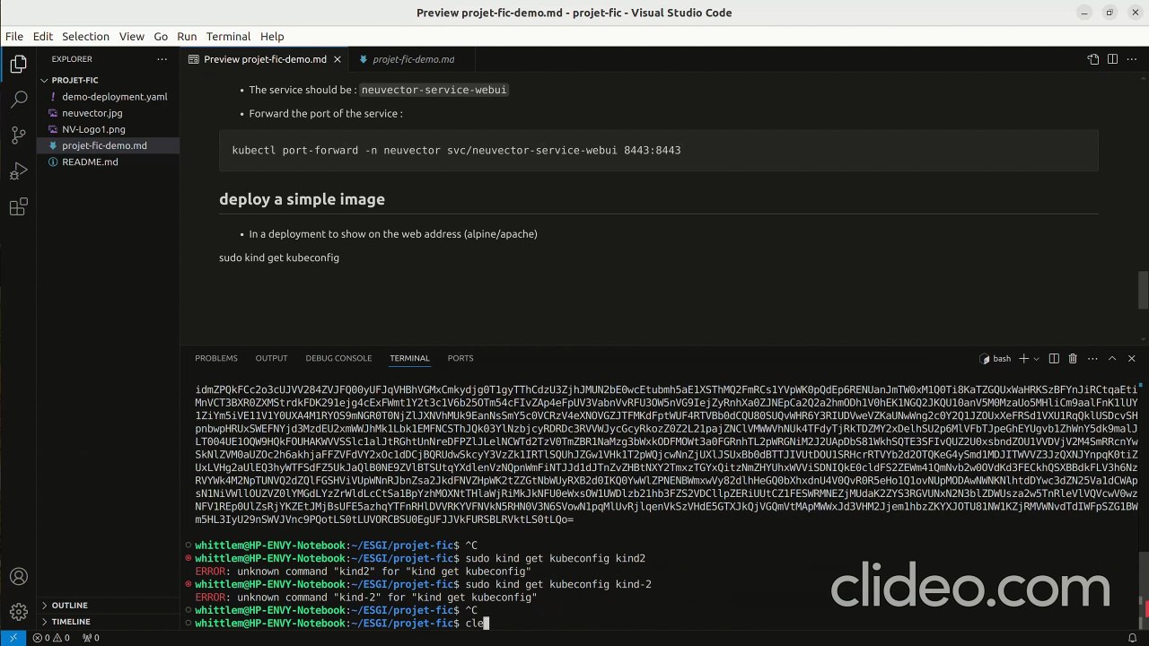The width and height of the screenshot is (1149, 646).
Task: Split the editor to the right
Action: [1112, 59]
